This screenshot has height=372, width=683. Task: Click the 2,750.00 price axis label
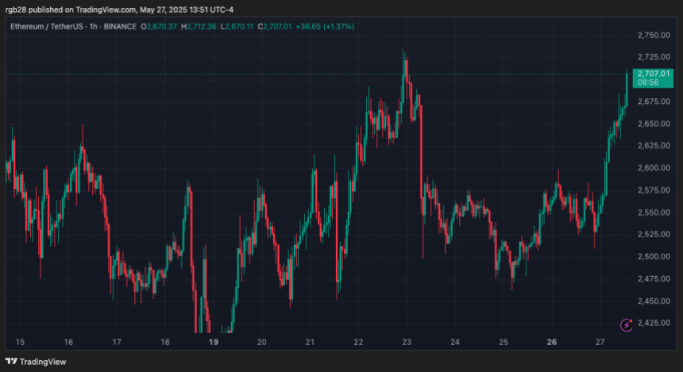coord(652,35)
